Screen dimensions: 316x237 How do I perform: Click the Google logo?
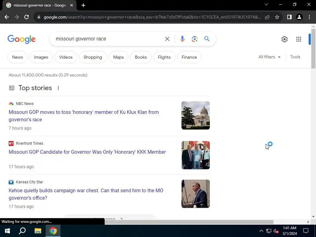(x=21, y=39)
